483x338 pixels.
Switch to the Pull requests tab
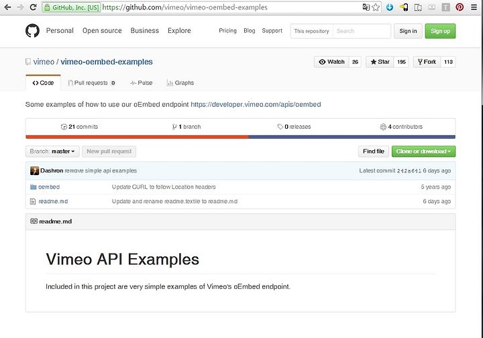tap(91, 82)
